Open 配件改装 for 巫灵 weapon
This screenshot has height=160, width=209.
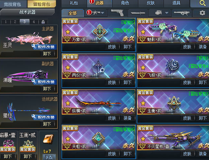[44, 47]
